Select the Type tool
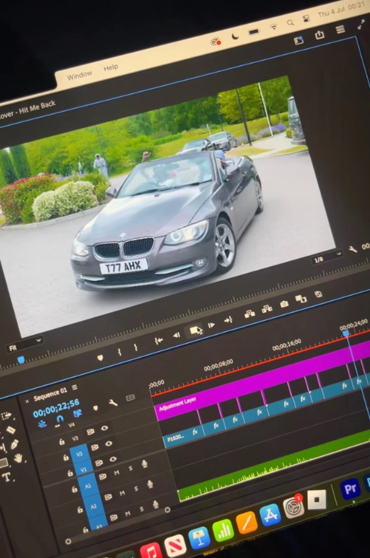 tap(7, 477)
